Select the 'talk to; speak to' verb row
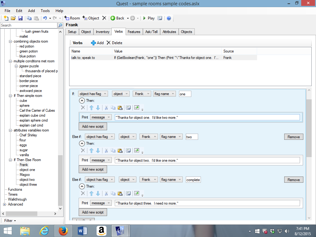 (164, 58)
